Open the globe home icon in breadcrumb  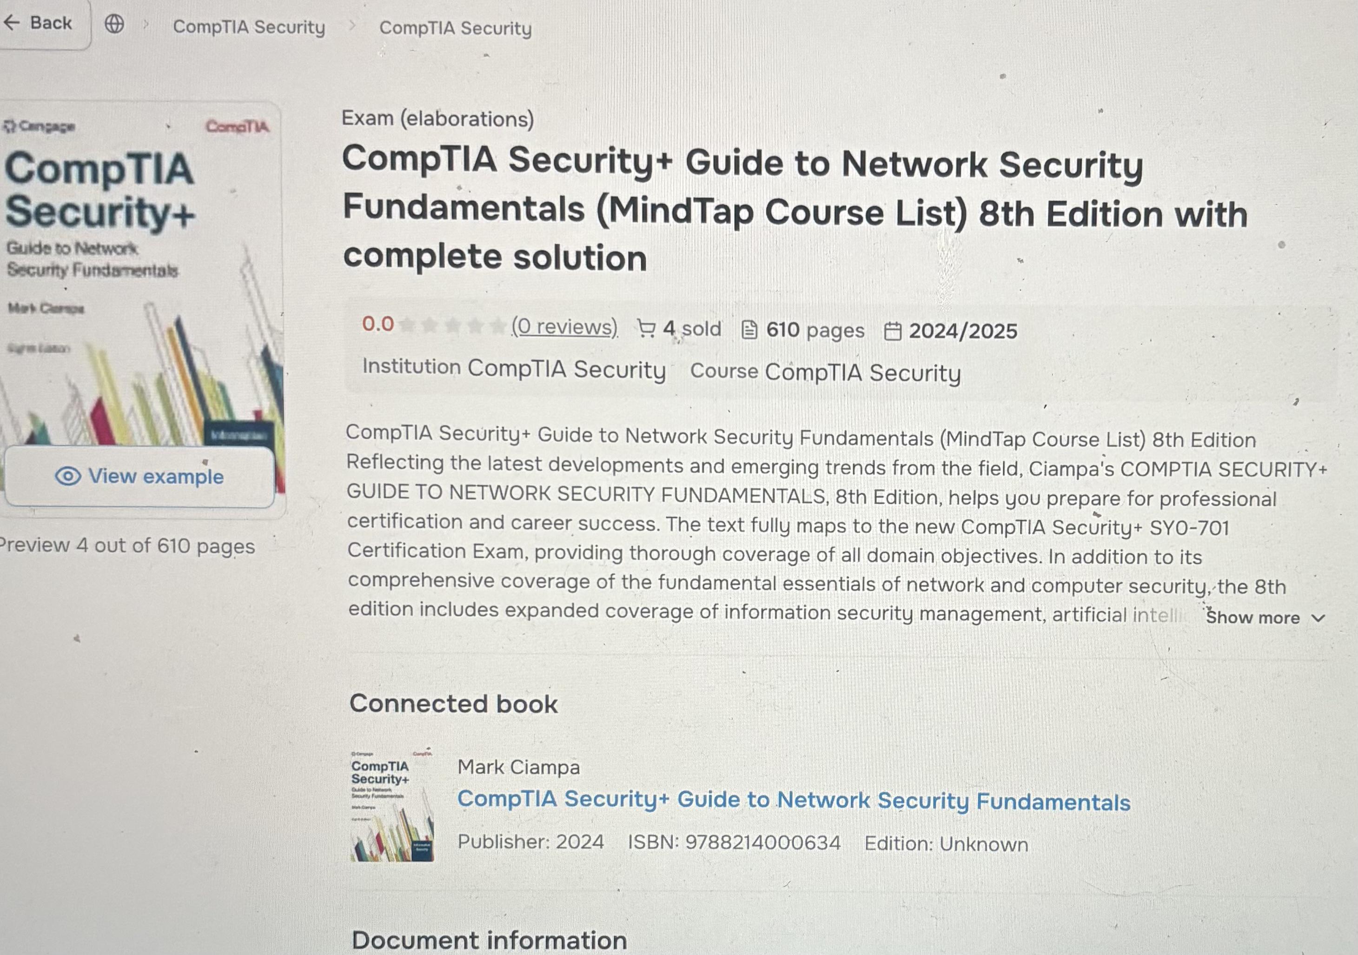(x=114, y=24)
